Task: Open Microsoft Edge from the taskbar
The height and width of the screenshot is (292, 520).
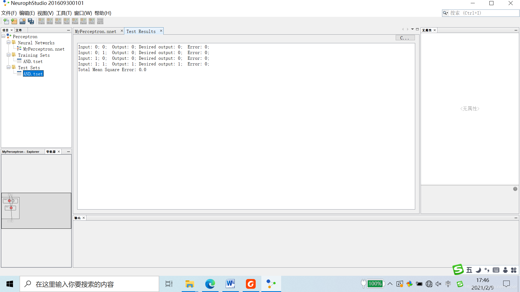Action: click(x=210, y=284)
